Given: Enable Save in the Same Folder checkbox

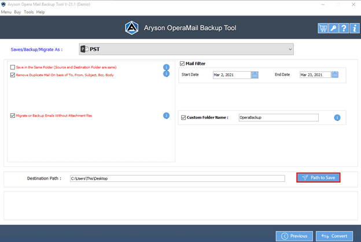Looking at the screenshot, I should (x=13, y=67).
